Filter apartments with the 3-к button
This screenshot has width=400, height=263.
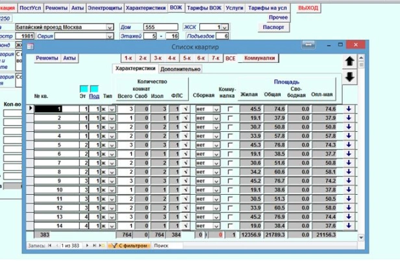155,58
